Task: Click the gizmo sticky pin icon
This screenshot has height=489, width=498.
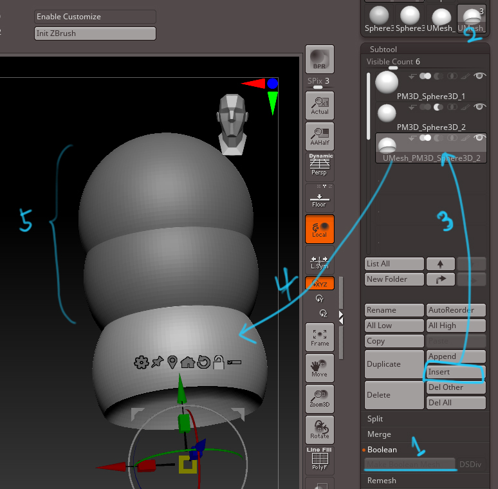Action: coord(157,362)
